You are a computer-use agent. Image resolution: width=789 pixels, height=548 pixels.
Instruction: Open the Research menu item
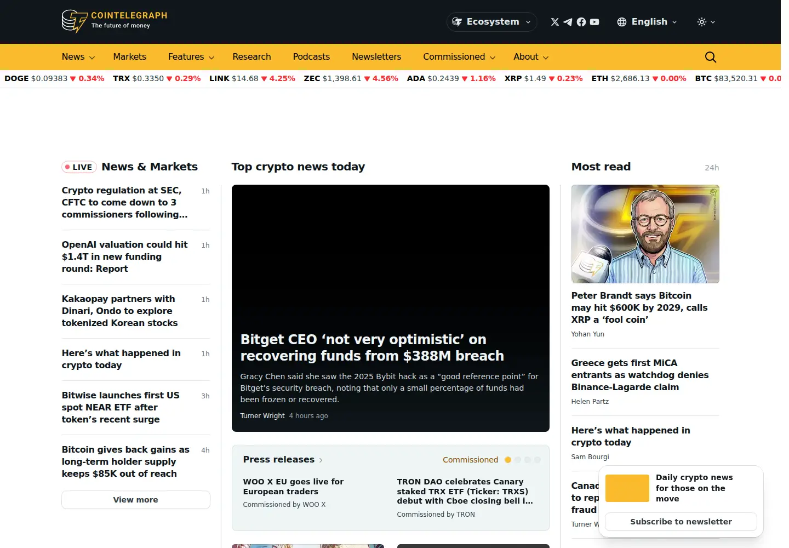coord(251,57)
